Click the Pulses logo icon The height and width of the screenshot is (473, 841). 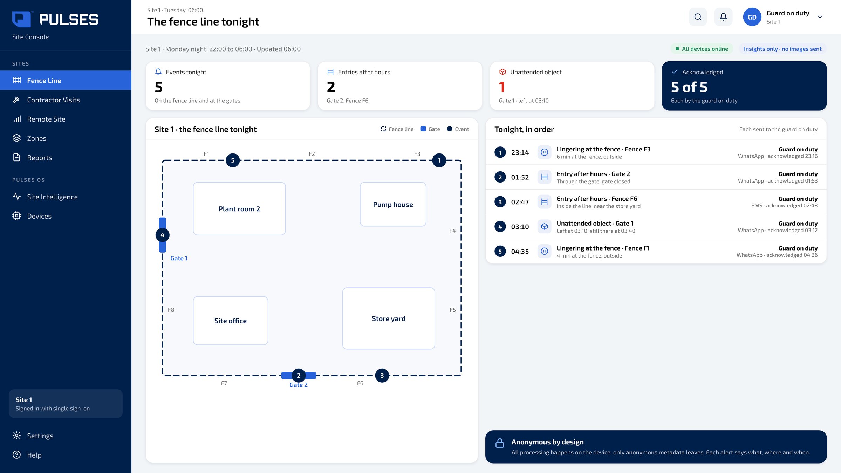click(x=21, y=19)
